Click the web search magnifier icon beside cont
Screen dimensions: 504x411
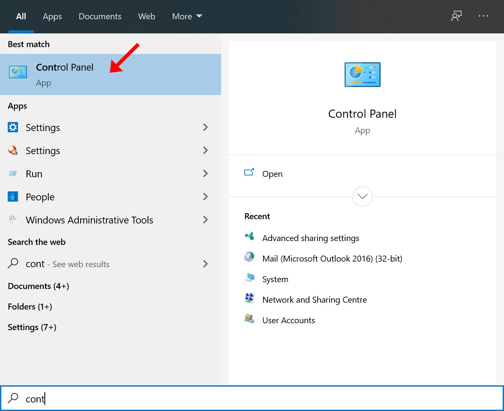pos(13,263)
